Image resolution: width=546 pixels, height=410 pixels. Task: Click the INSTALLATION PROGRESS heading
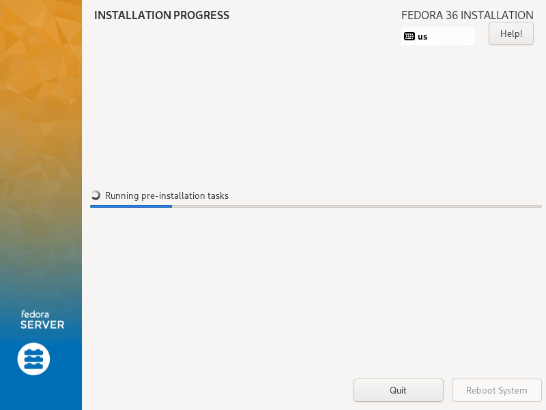pyautogui.click(x=162, y=15)
